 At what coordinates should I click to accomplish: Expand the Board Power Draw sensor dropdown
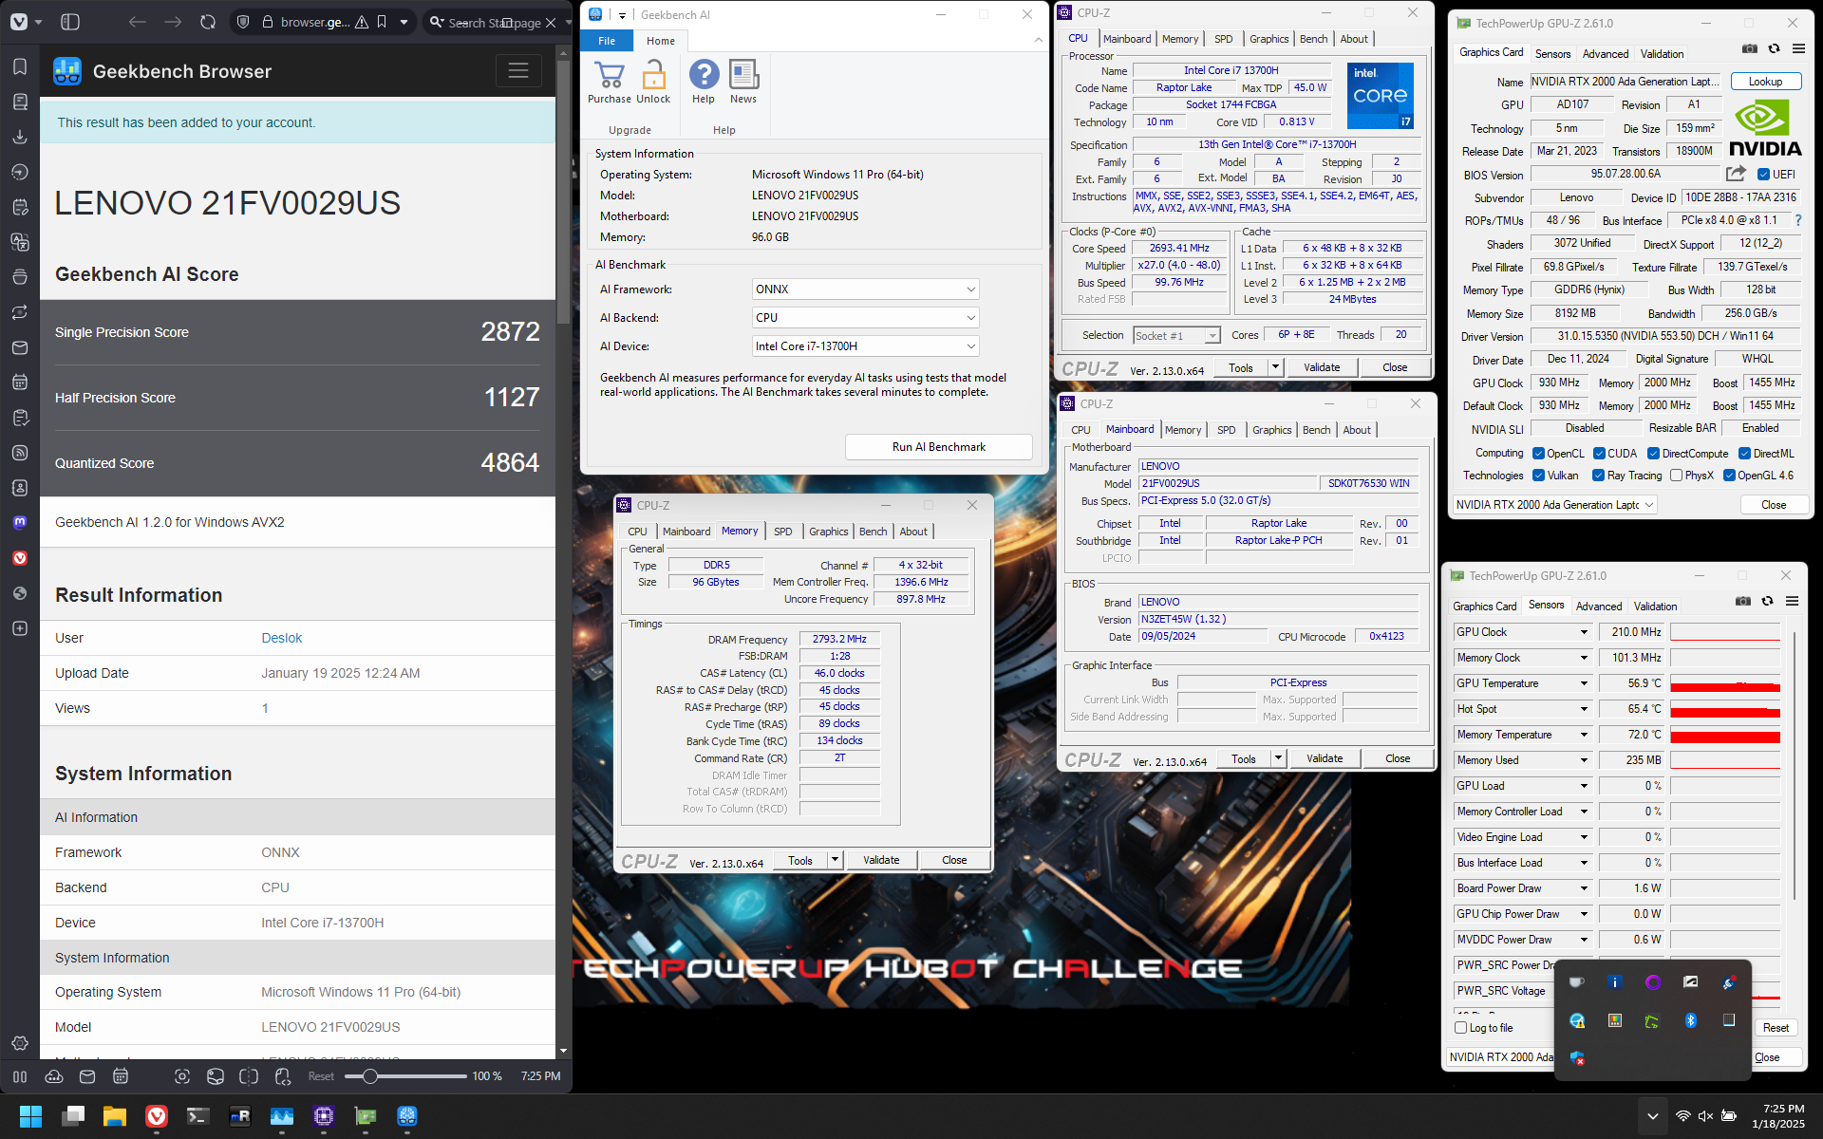tap(1584, 888)
